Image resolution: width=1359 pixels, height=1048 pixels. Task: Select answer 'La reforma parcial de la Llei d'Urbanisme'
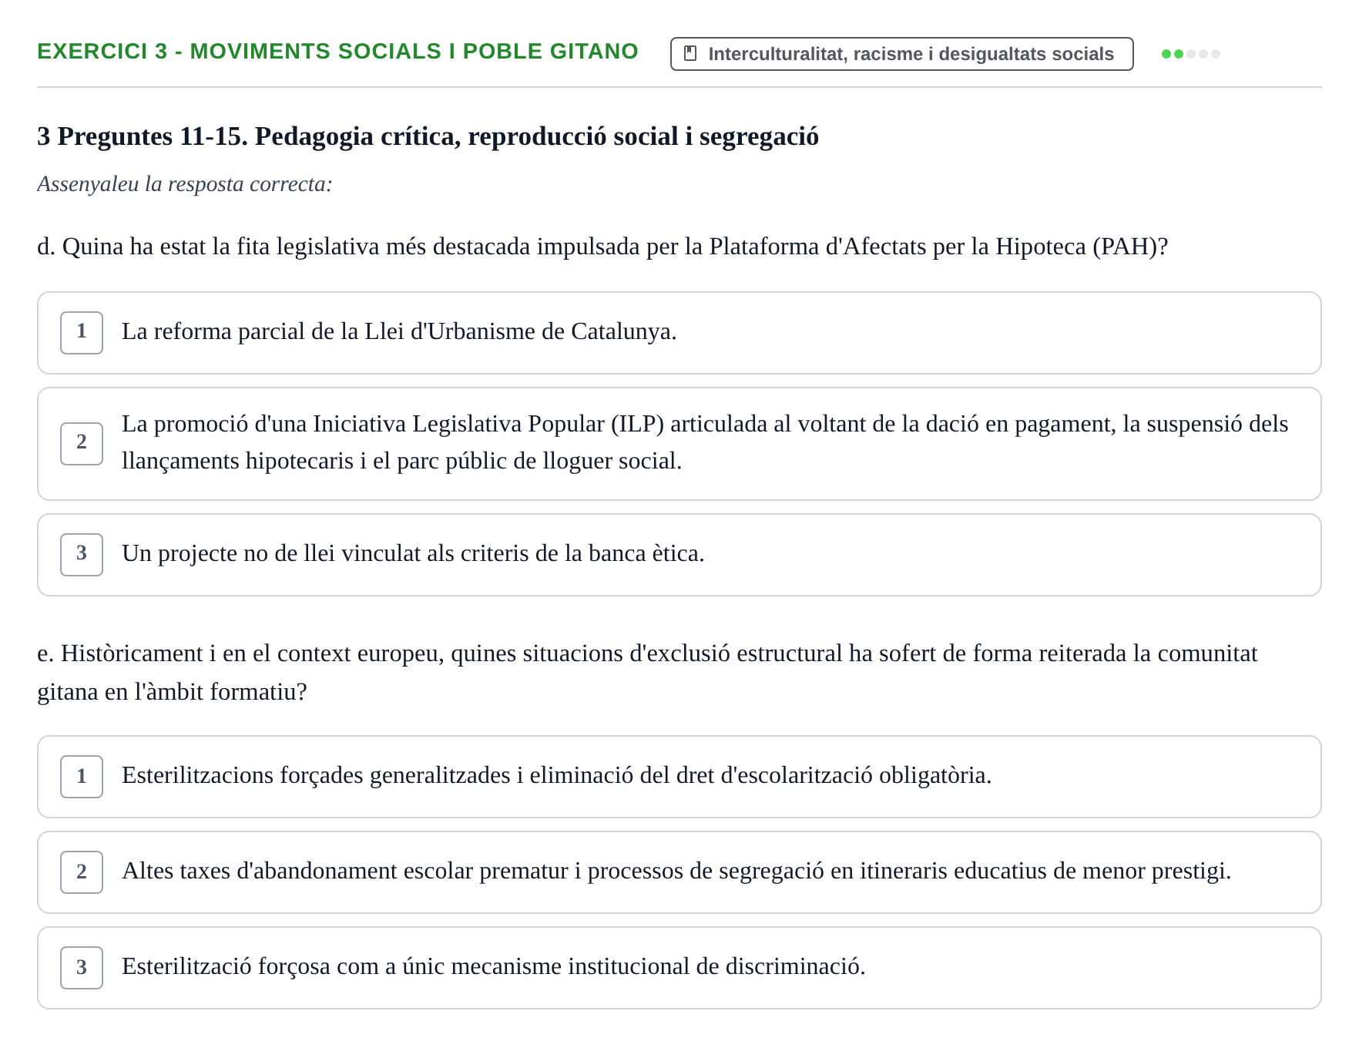[679, 333]
